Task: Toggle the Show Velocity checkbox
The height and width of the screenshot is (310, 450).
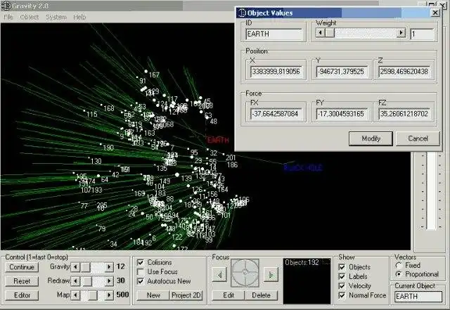Action: click(x=342, y=286)
